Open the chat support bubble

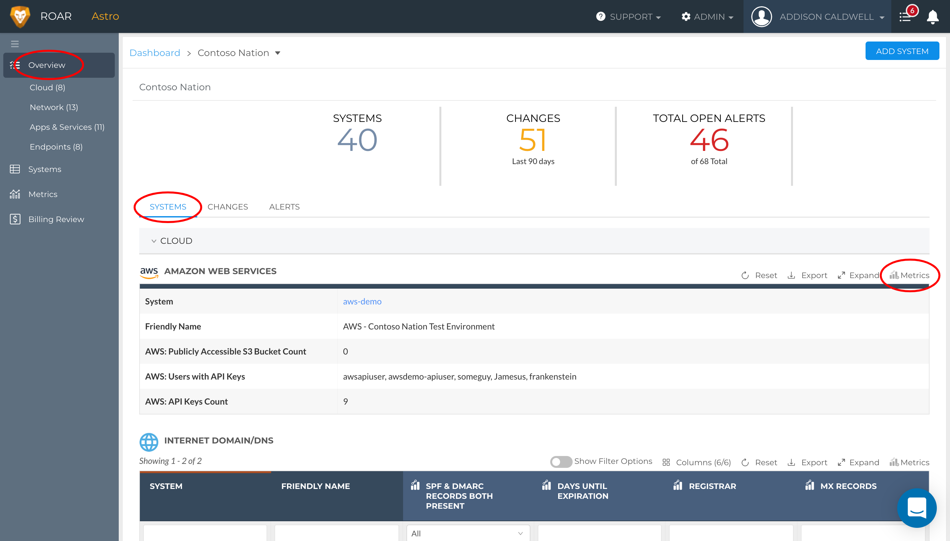pos(917,508)
